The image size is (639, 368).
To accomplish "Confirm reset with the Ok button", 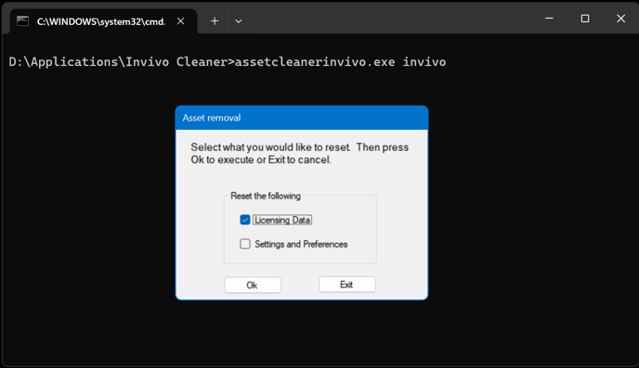I will (x=253, y=286).
